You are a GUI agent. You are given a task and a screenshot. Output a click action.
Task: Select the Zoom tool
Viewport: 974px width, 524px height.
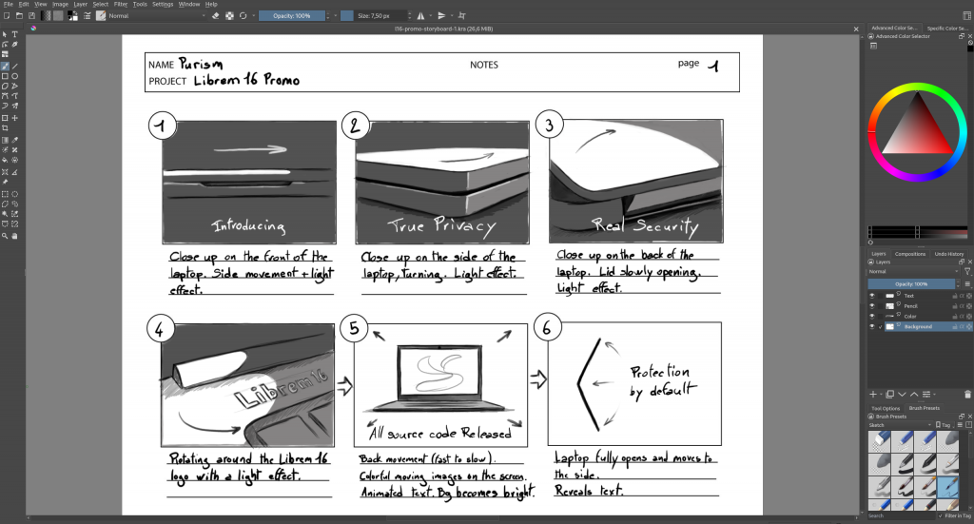(5, 236)
